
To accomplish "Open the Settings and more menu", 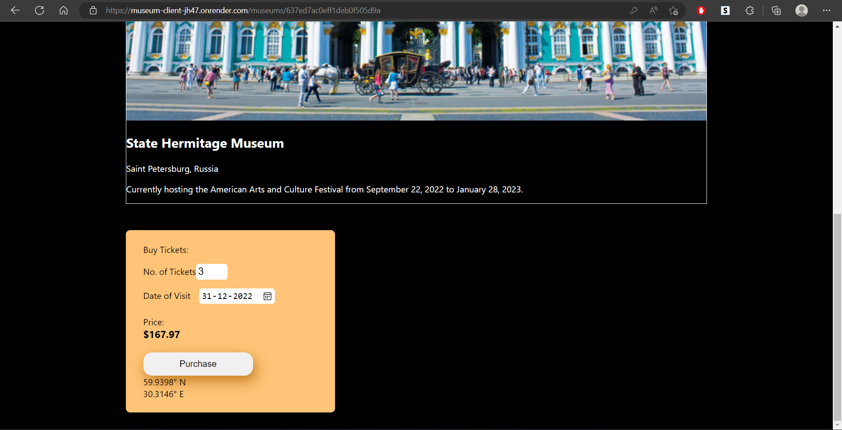I will (x=827, y=11).
